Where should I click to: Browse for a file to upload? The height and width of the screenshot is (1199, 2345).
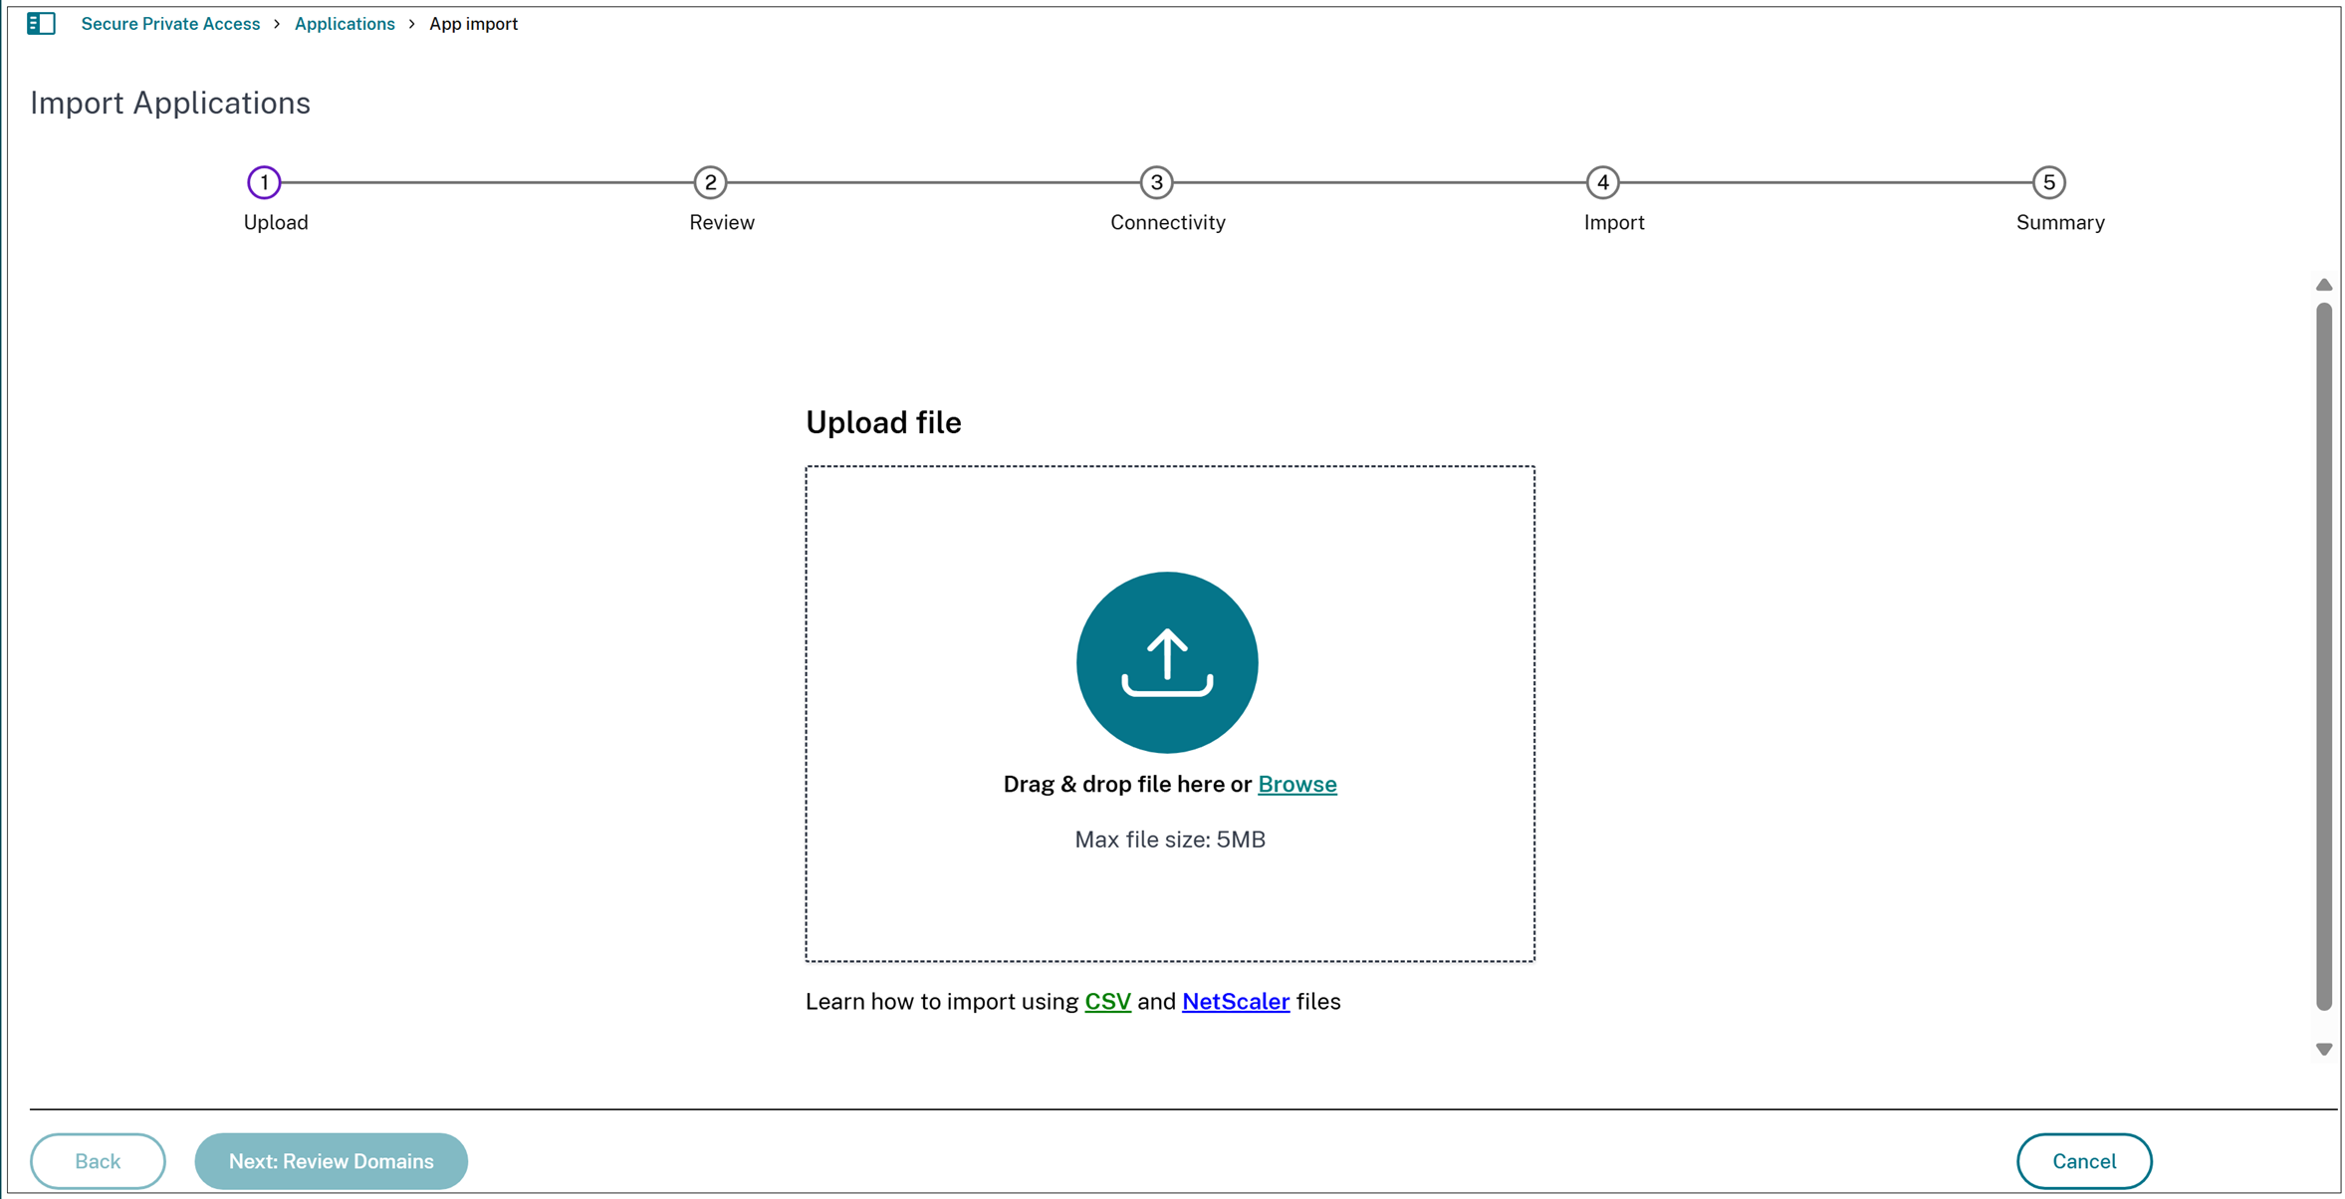pyautogui.click(x=1296, y=784)
